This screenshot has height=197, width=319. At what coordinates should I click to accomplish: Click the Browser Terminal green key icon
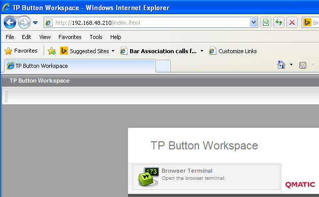[x=148, y=177]
